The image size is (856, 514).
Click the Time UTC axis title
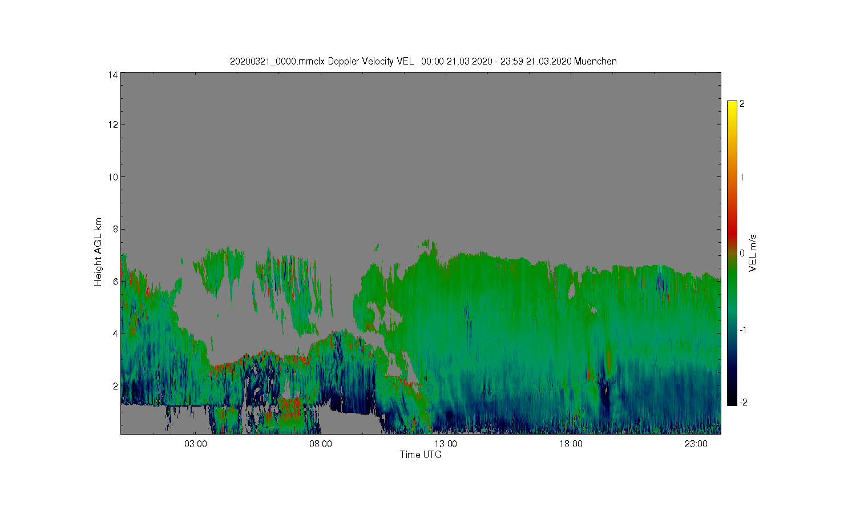421,455
